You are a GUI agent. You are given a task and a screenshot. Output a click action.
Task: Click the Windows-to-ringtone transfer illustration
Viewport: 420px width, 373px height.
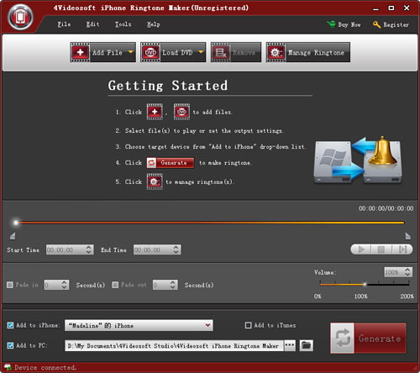(358, 160)
